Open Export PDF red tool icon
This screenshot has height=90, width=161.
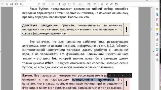tap(157, 24)
